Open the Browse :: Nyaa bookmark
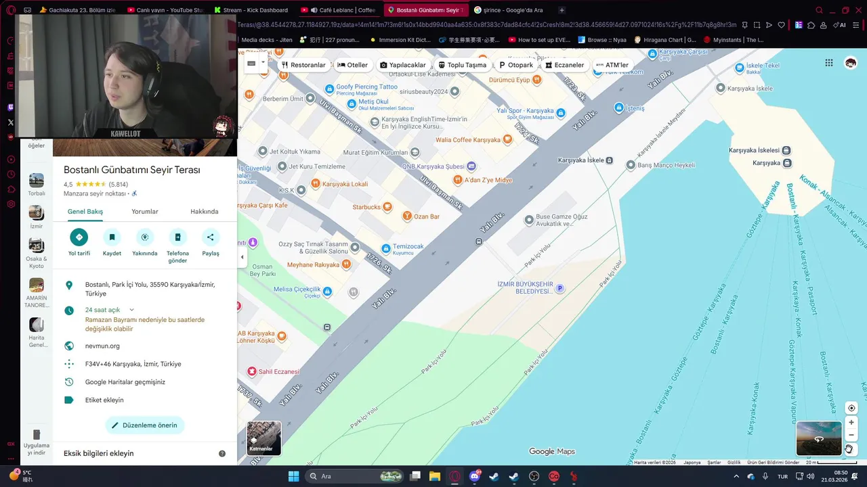The width and height of the screenshot is (867, 487). (601, 40)
